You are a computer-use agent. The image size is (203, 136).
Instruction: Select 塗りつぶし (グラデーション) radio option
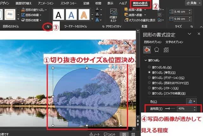click(x=149, y=77)
